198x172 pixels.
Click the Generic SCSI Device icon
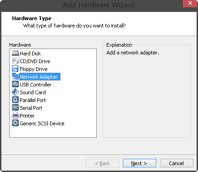click(x=15, y=123)
